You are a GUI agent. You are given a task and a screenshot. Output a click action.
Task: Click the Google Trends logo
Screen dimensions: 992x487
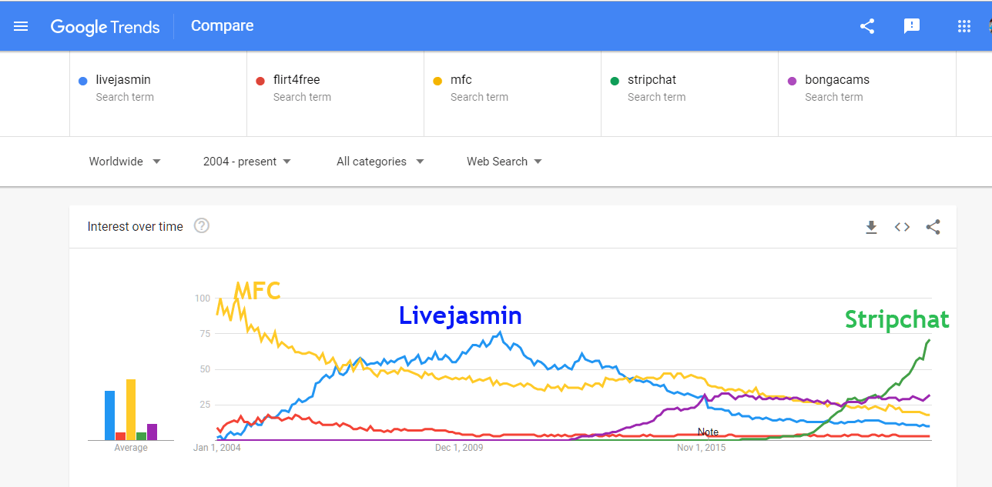[x=105, y=26]
